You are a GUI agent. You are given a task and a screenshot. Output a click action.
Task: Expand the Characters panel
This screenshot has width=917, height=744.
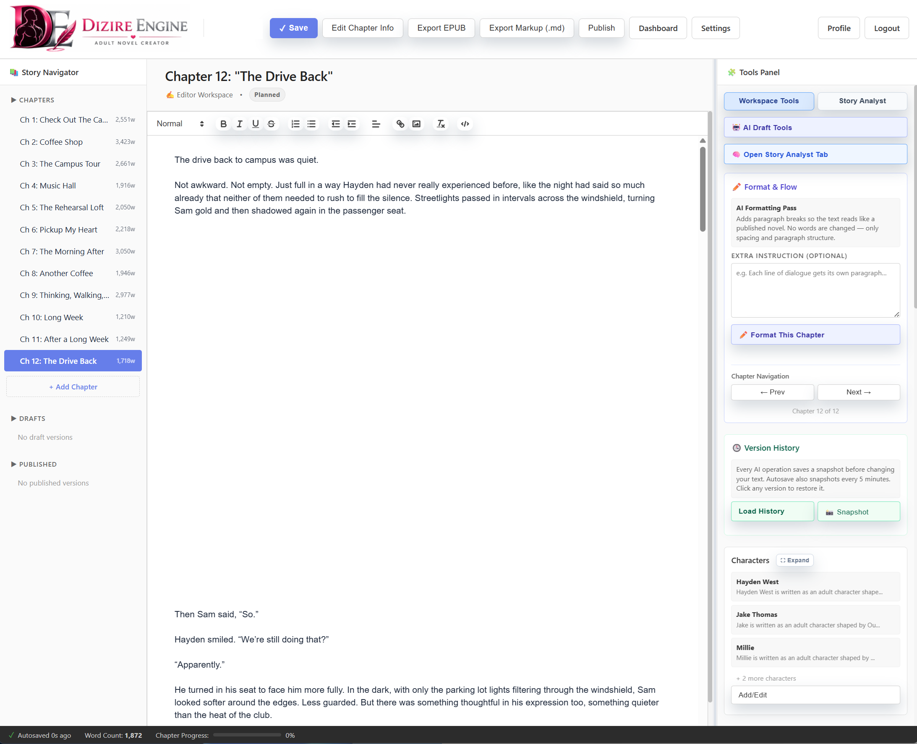point(795,560)
